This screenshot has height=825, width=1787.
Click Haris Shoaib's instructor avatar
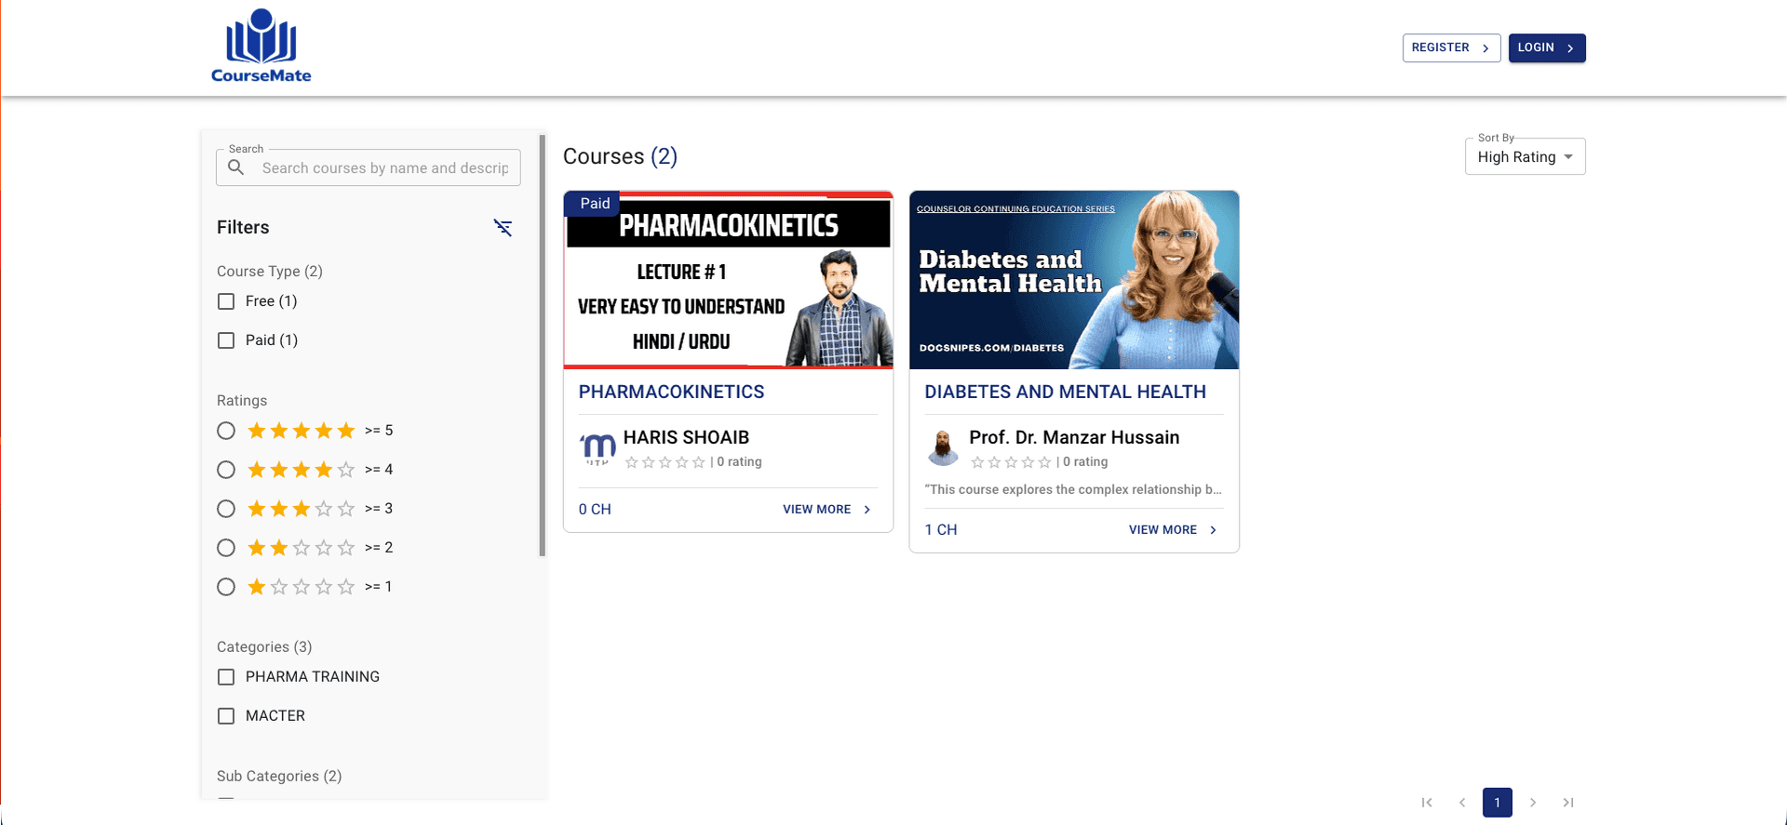(x=598, y=448)
